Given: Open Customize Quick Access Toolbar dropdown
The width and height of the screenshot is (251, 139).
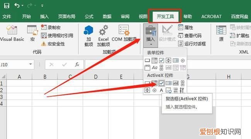Looking at the screenshot, I should [x=42, y=6].
